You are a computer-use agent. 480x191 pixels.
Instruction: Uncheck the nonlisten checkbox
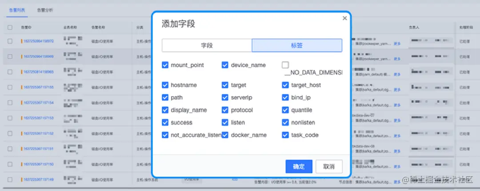coord(285,123)
